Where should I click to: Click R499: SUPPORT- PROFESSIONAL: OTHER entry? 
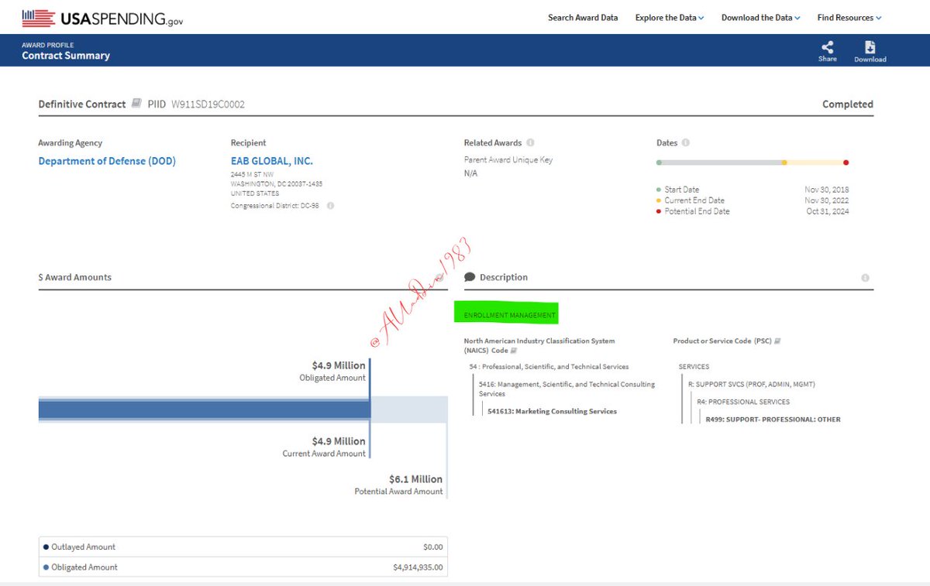tap(773, 420)
